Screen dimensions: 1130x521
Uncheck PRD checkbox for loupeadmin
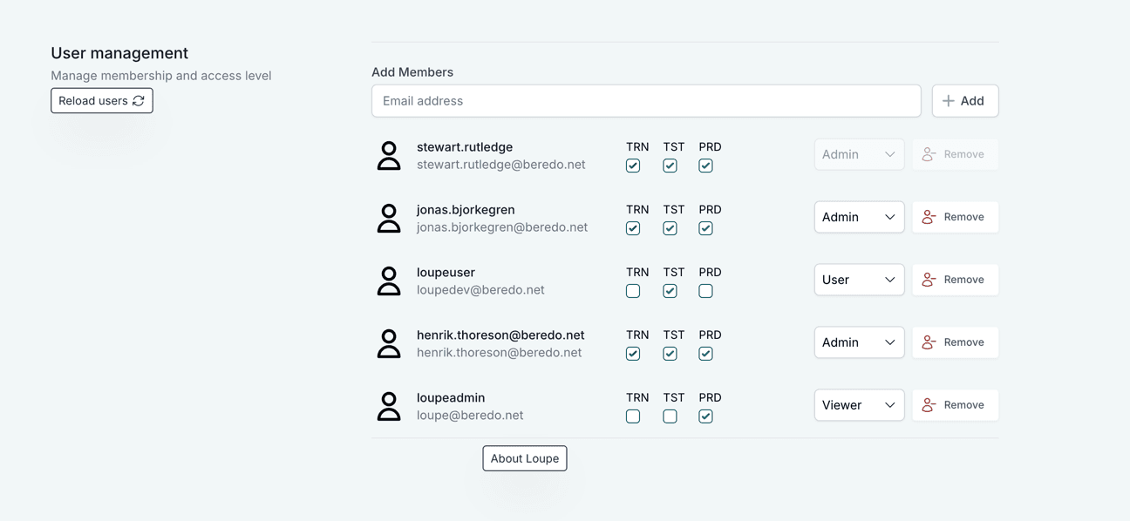[x=705, y=416]
